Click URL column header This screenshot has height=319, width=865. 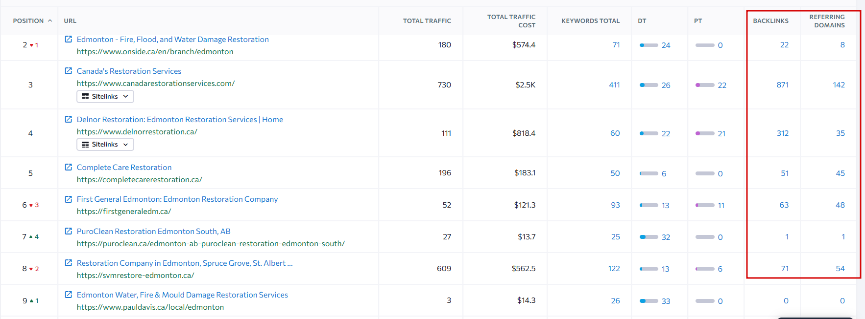point(70,21)
